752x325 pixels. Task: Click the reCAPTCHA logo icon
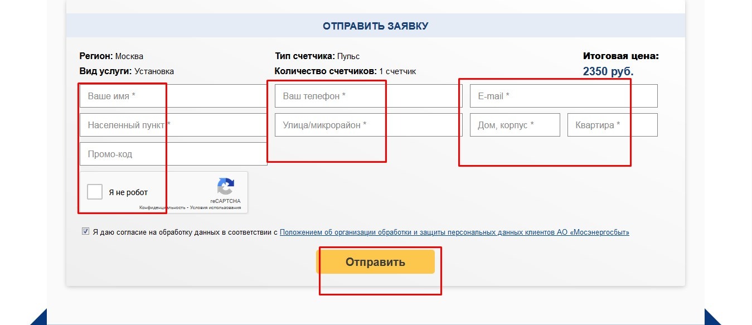(x=225, y=187)
